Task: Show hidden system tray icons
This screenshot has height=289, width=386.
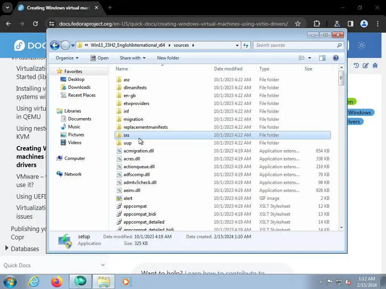Action: click(320, 282)
